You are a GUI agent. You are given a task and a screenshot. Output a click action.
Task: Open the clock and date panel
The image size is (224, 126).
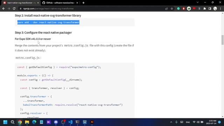click(211, 122)
